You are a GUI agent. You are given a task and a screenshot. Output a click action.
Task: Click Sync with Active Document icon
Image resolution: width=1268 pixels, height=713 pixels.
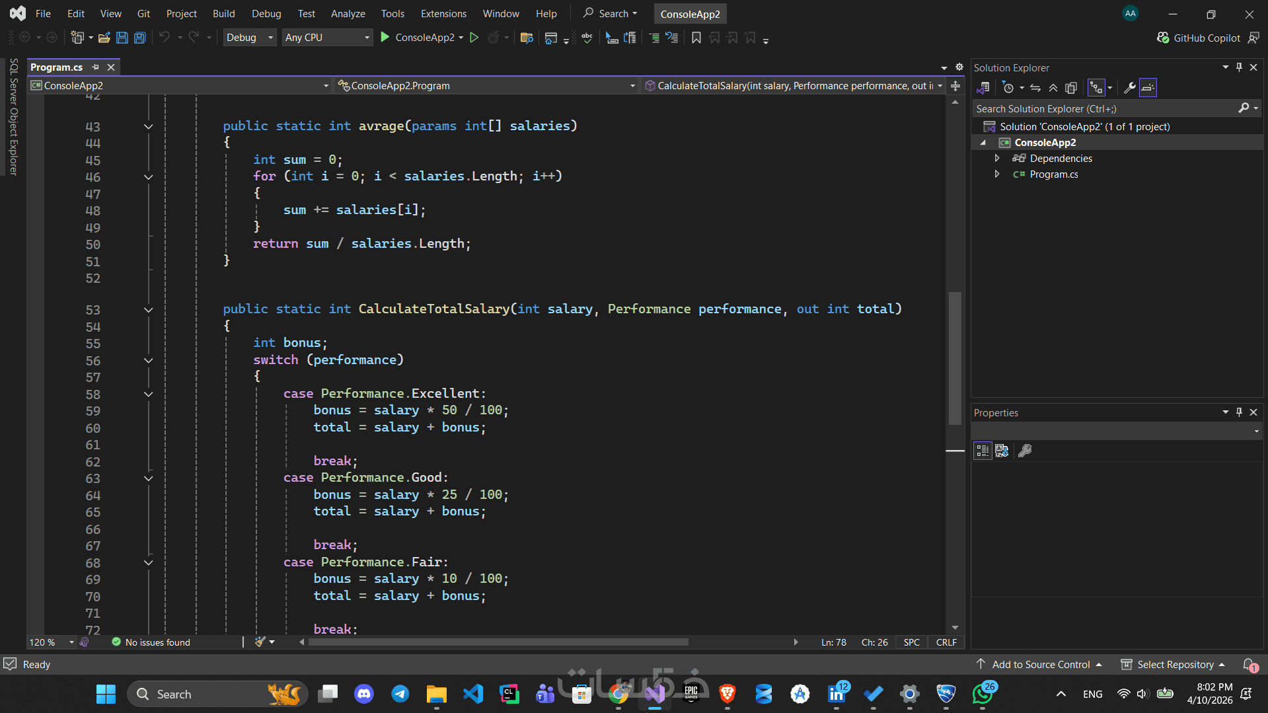tap(1035, 88)
